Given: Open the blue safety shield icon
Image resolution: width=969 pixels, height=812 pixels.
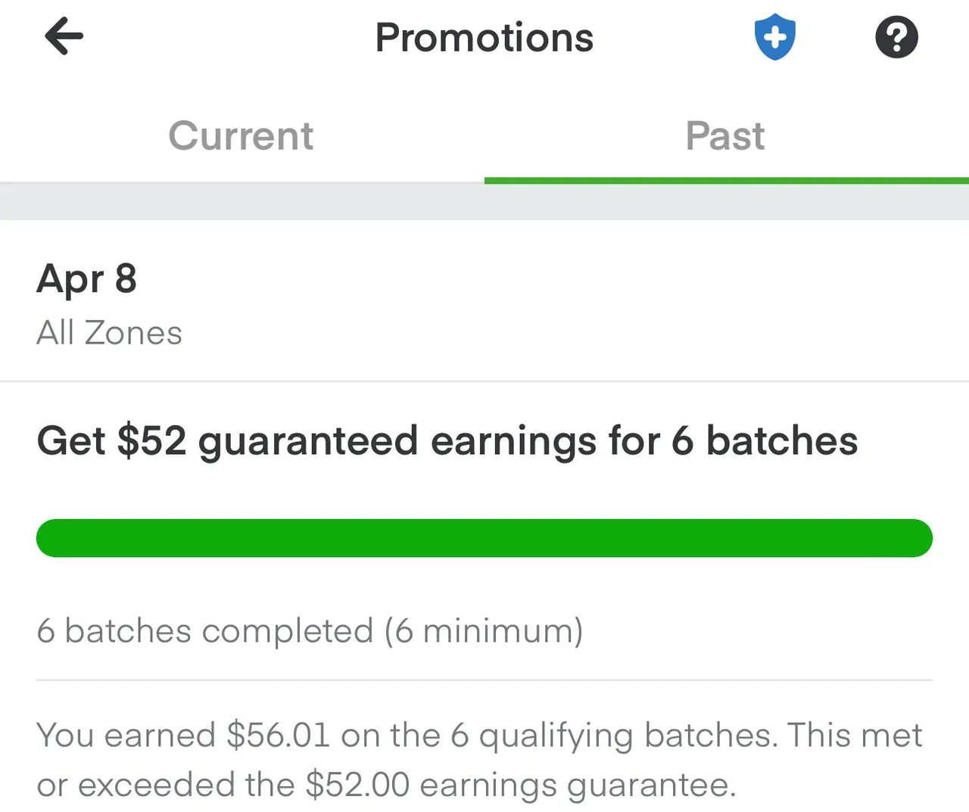Looking at the screenshot, I should 775,37.
